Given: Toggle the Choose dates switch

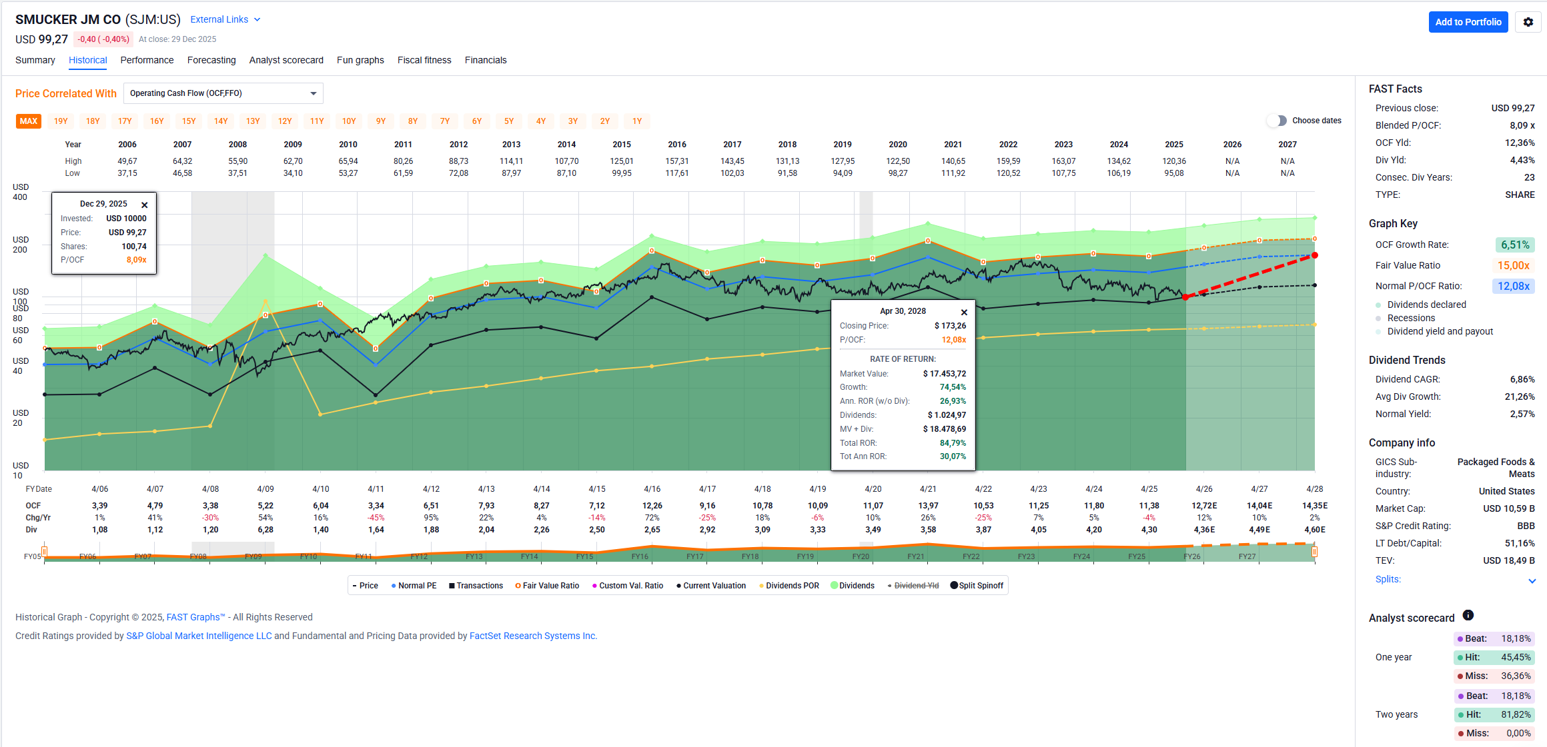Looking at the screenshot, I should coord(1276,121).
